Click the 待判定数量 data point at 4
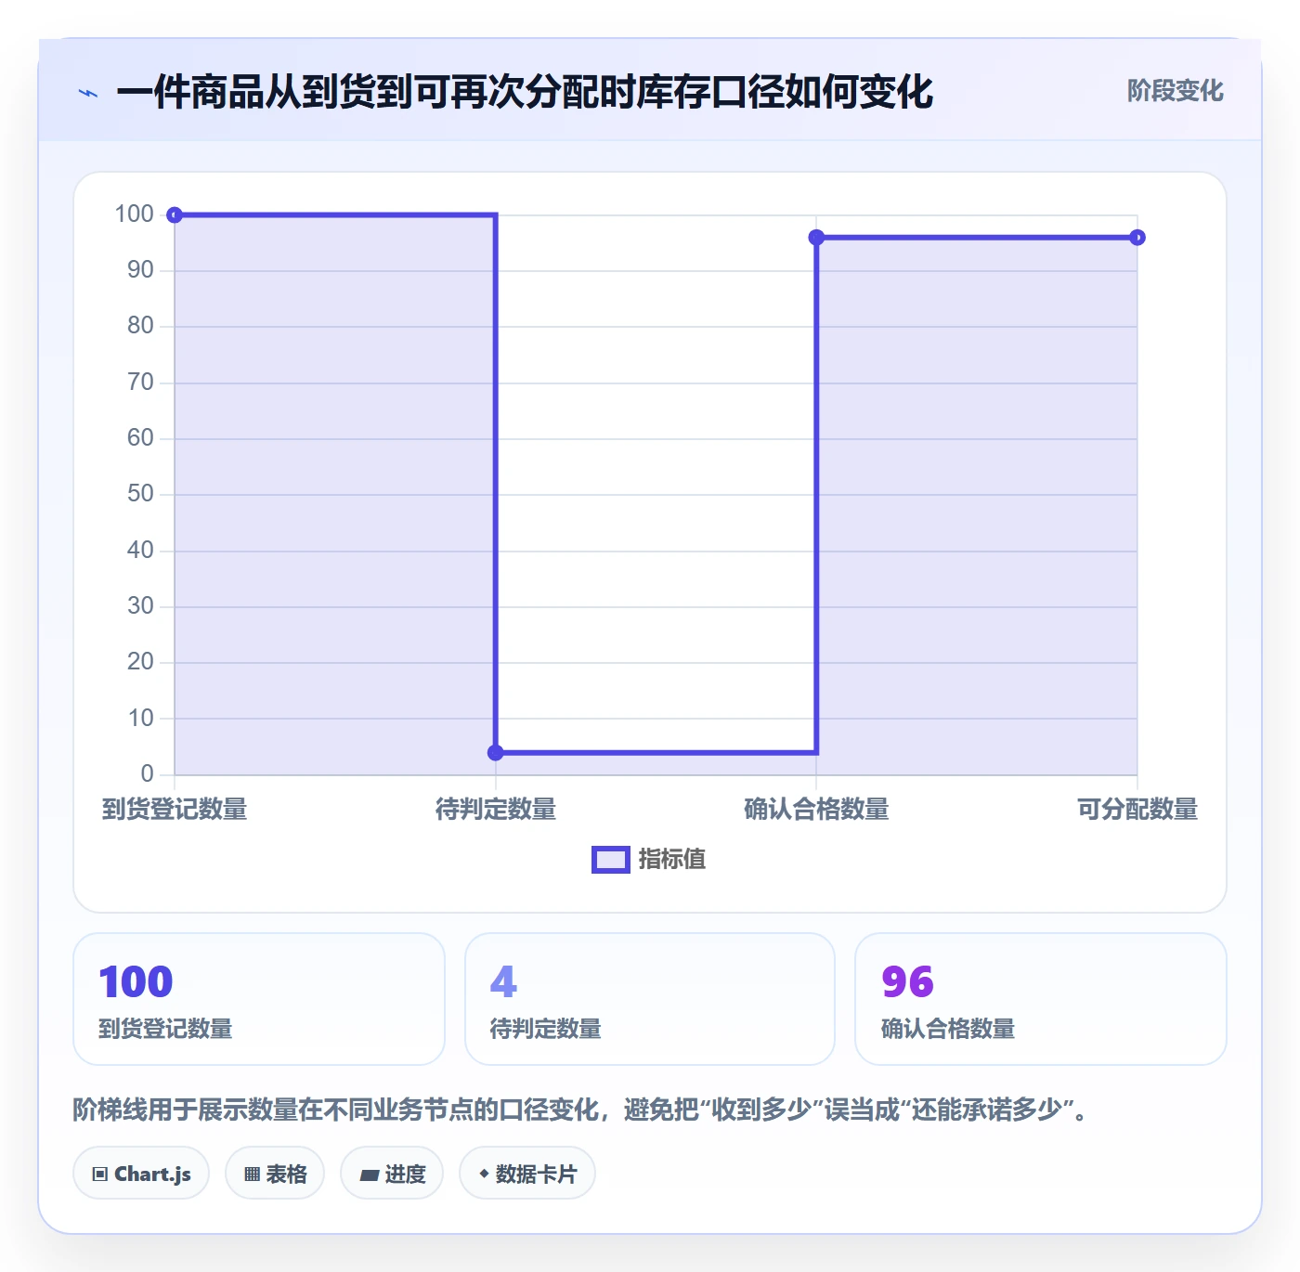 pos(496,752)
